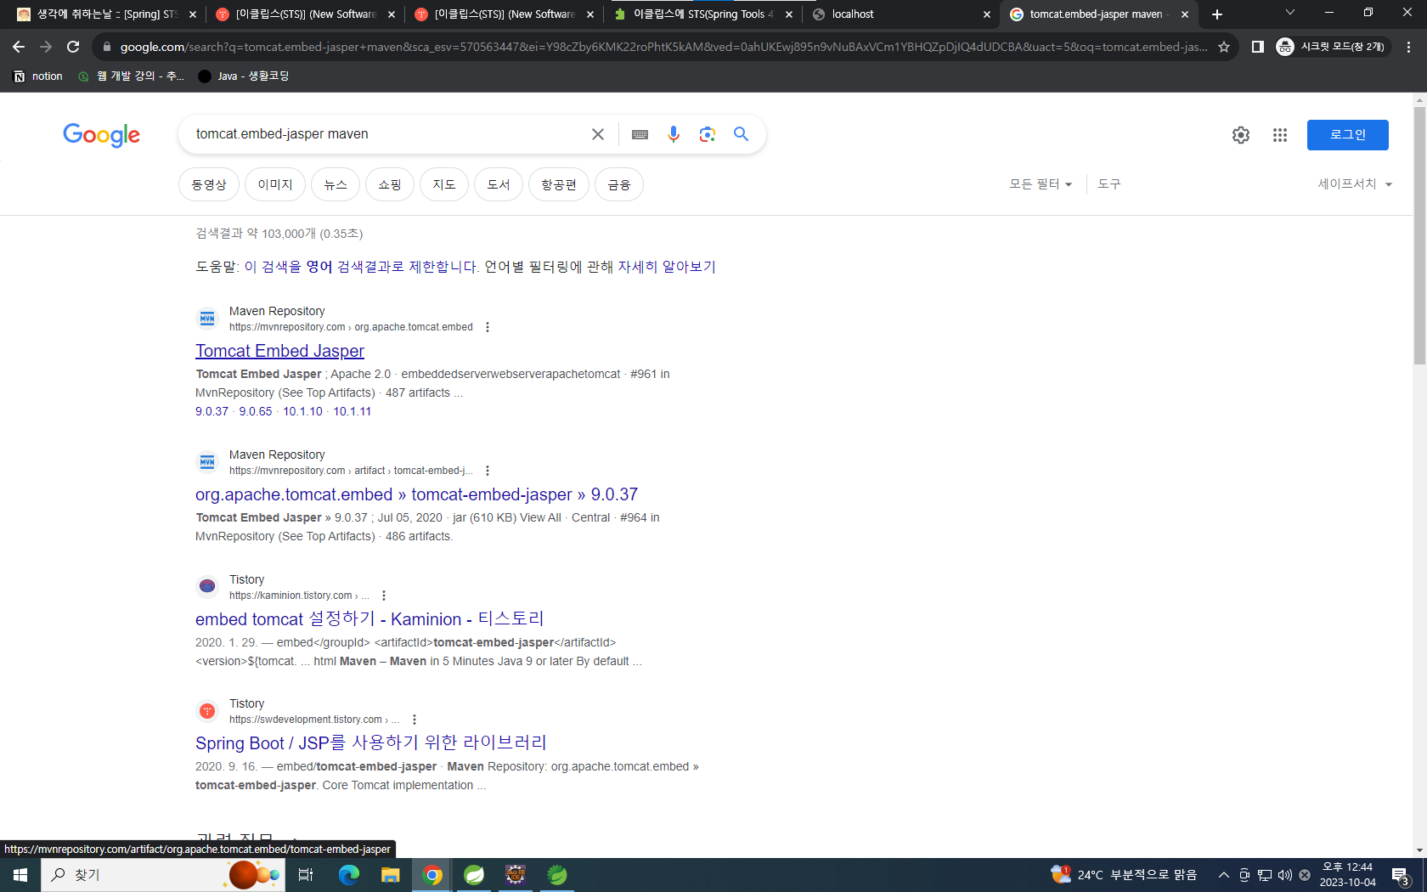Viewport: 1427px width, 892px height.
Task: Click the 로그인 button
Action: [x=1347, y=135]
